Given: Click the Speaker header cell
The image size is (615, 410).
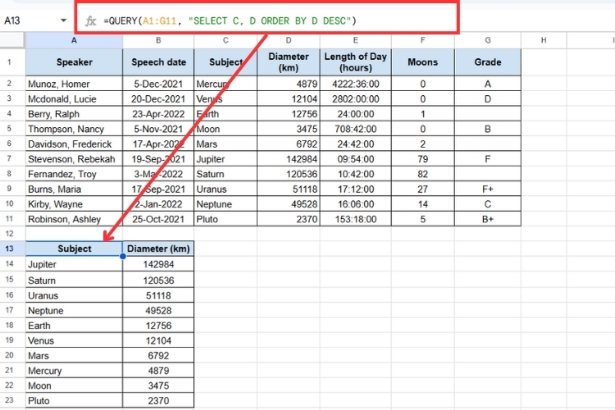Looking at the screenshot, I should 74,62.
